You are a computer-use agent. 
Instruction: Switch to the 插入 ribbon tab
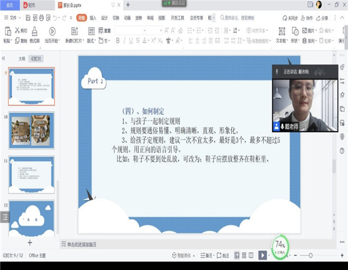click(x=93, y=17)
